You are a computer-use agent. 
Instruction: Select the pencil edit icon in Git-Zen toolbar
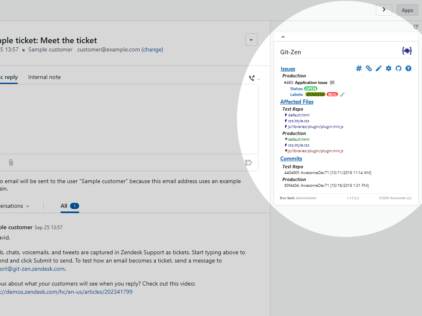(x=378, y=68)
